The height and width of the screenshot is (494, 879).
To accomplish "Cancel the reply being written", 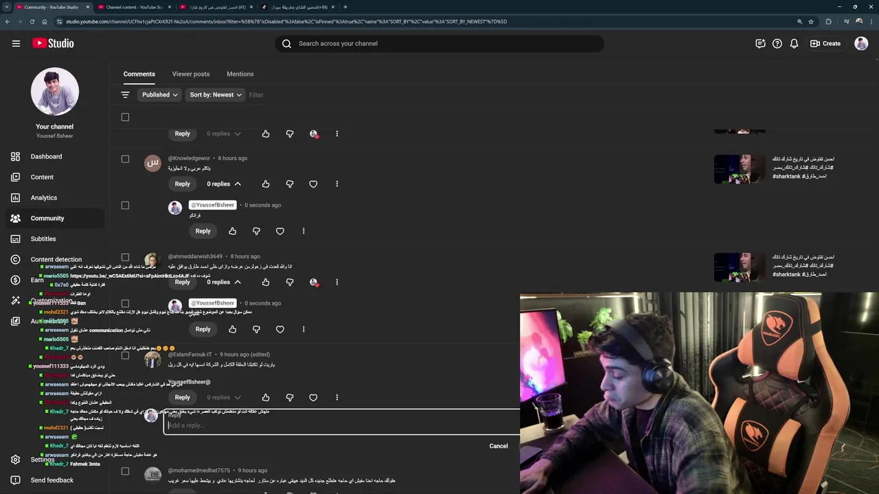I will [499, 446].
